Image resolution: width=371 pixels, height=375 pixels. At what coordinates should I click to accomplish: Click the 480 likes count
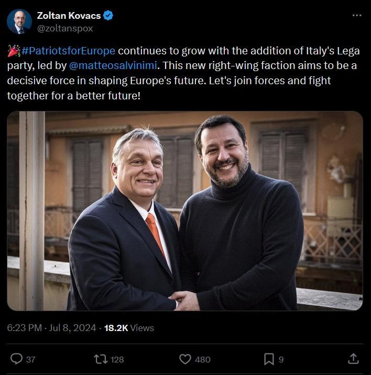(x=202, y=359)
